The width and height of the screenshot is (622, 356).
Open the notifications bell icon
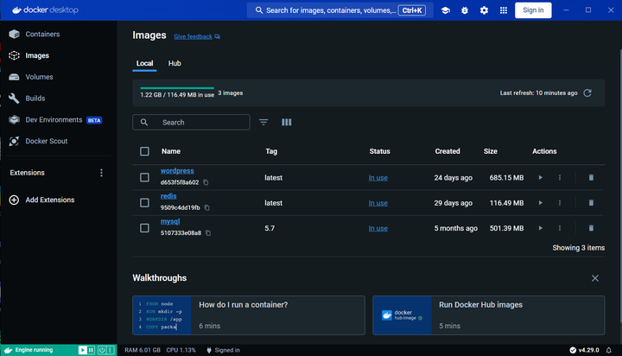[608, 350]
